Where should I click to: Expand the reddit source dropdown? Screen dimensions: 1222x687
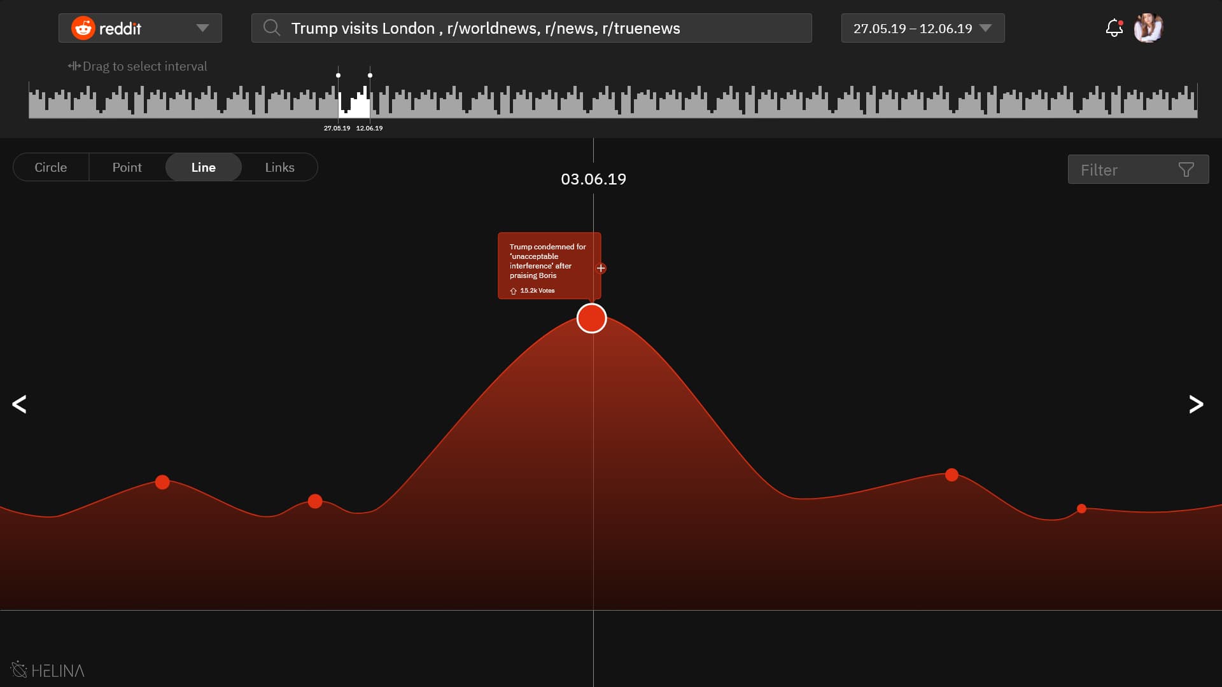pos(202,28)
